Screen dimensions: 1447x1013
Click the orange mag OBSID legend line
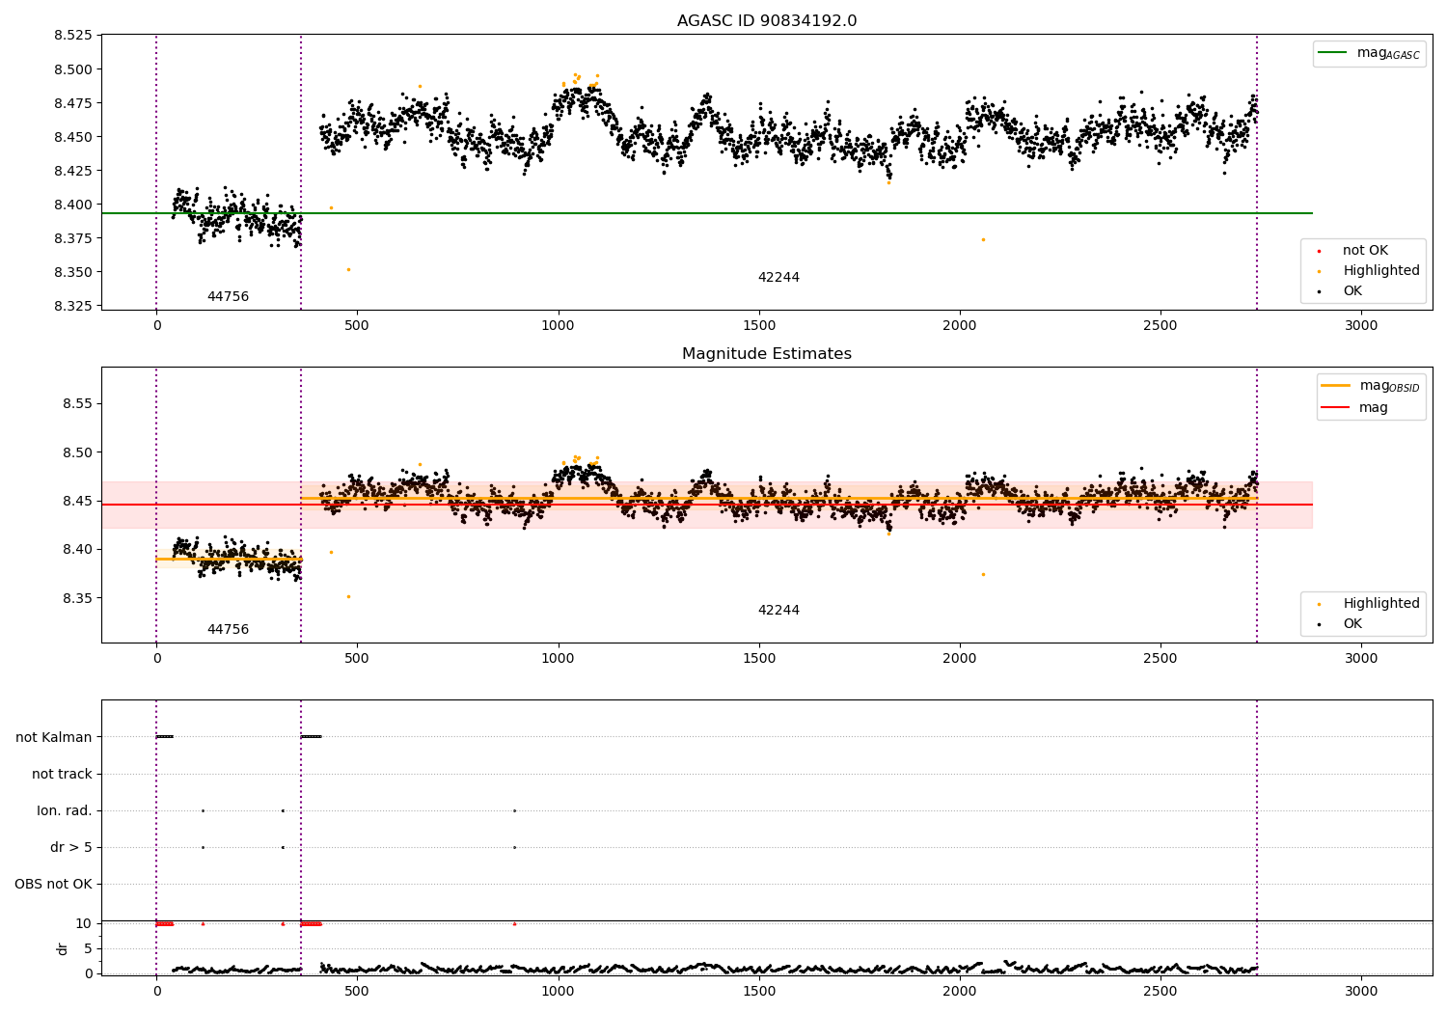point(1336,386)
